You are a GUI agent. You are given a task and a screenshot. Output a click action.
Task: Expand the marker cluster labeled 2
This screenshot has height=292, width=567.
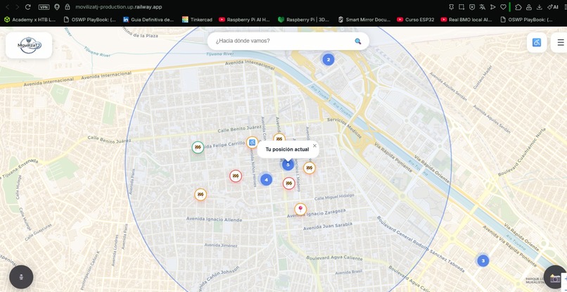point(329,60)
